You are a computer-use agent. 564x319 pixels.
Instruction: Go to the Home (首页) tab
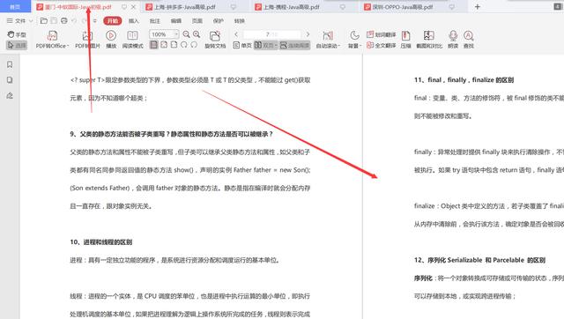click(15, 6)
